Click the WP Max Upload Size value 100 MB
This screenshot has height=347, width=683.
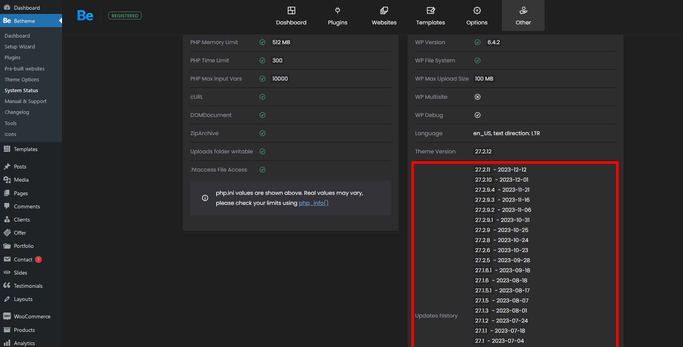coord(484,79)
